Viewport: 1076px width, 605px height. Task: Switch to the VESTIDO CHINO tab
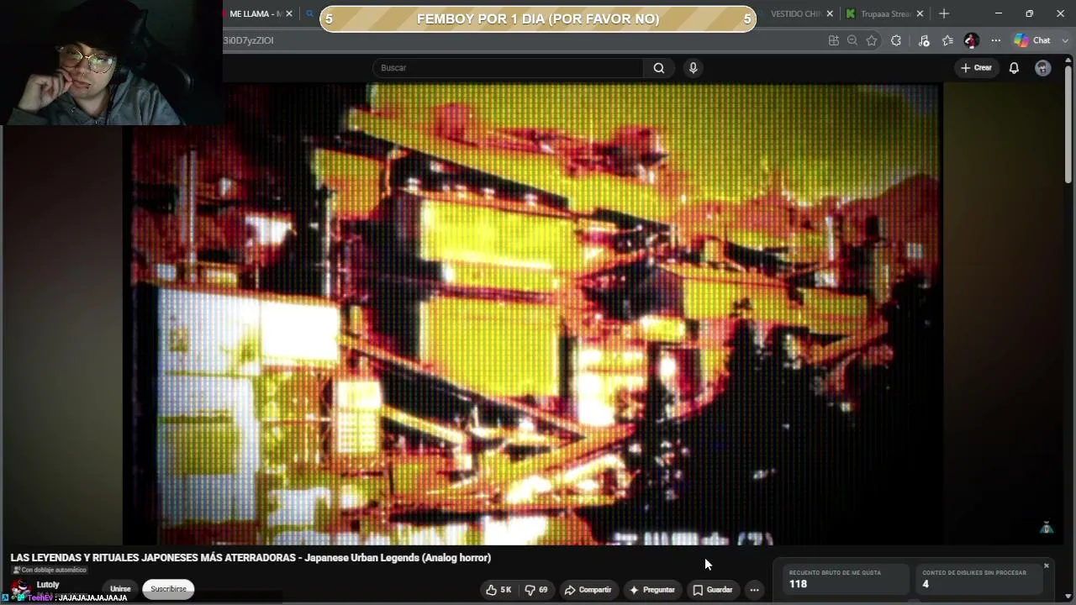click(x=794, y=13)
